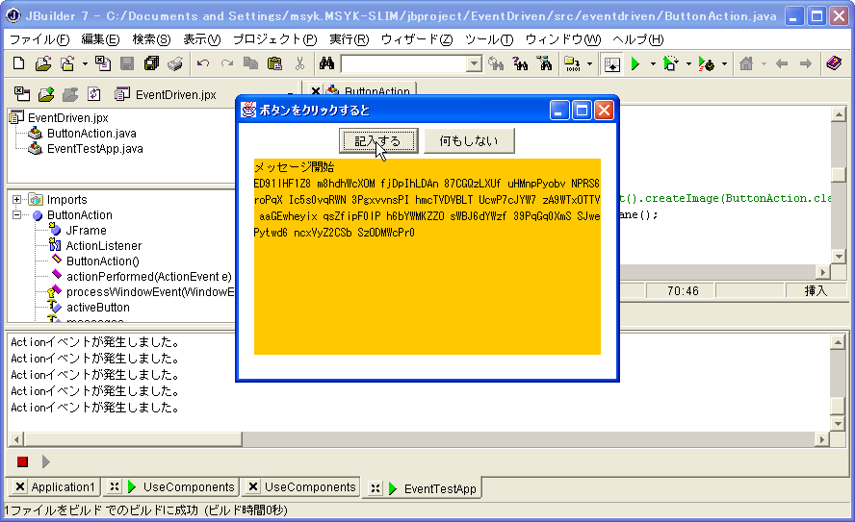Viewport: 855px width, 522px height.
Task: Select EventTestApp.java in project tree
Action: (94, 149)
